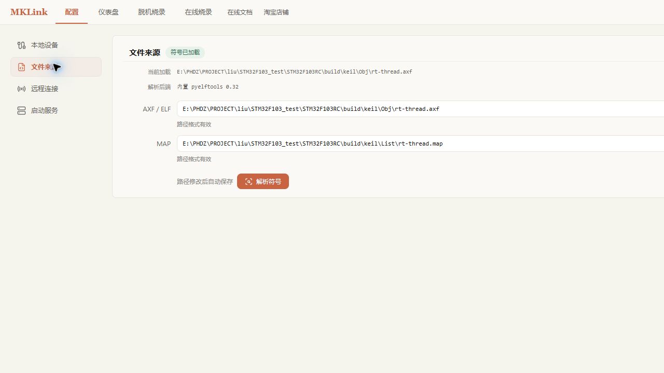Click the 解析符号 button
664x373 pixels.
[263, 181]
